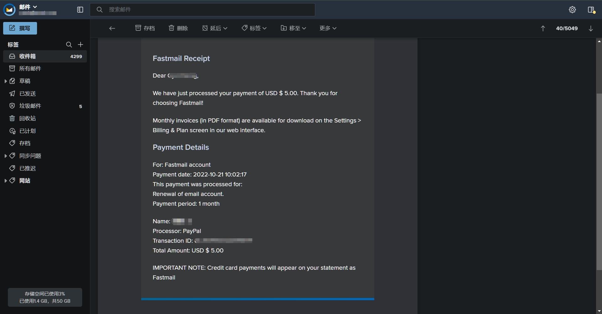Archive the message with 存档 button
This screenshot has width=602, height=314.
[145, 28]
